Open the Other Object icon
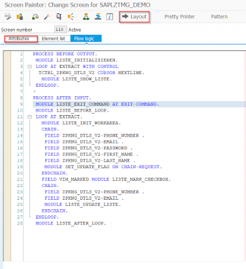This screenshot has height=269, width=246. click(x=20, y=17)
